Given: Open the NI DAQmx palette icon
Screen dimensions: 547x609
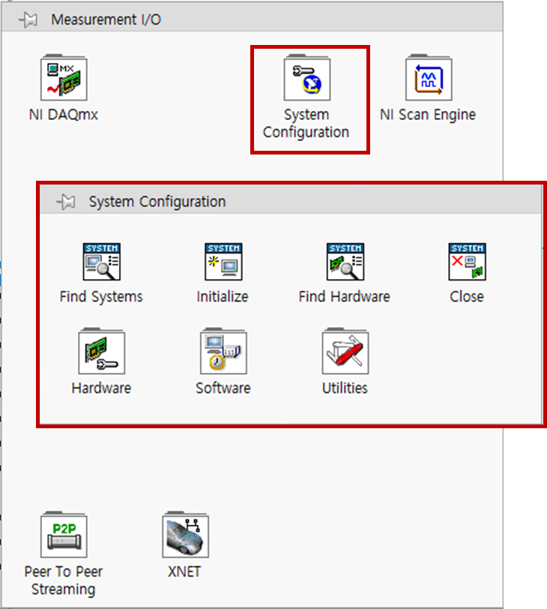Looking at the screenshot, I should [x=64, y=78].
